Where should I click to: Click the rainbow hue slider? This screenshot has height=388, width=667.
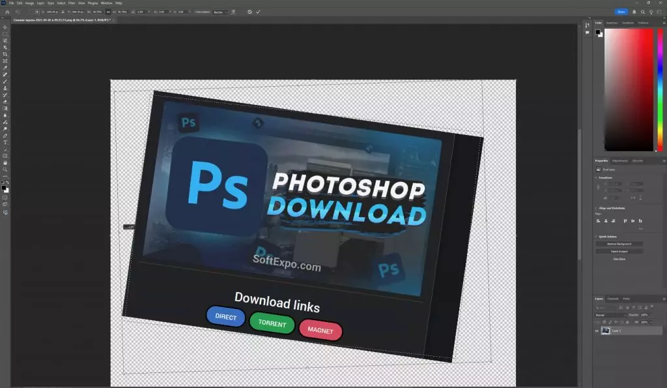[x=660, y=90]
